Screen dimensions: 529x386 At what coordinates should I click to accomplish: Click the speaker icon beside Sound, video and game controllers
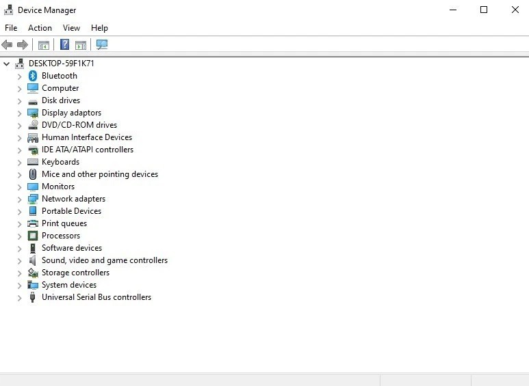pos(33,260)
